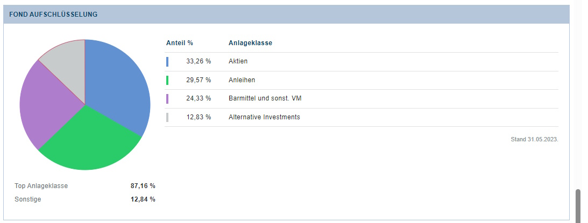Select the purple Barmittel pie slice

click(x=46, y=105)
